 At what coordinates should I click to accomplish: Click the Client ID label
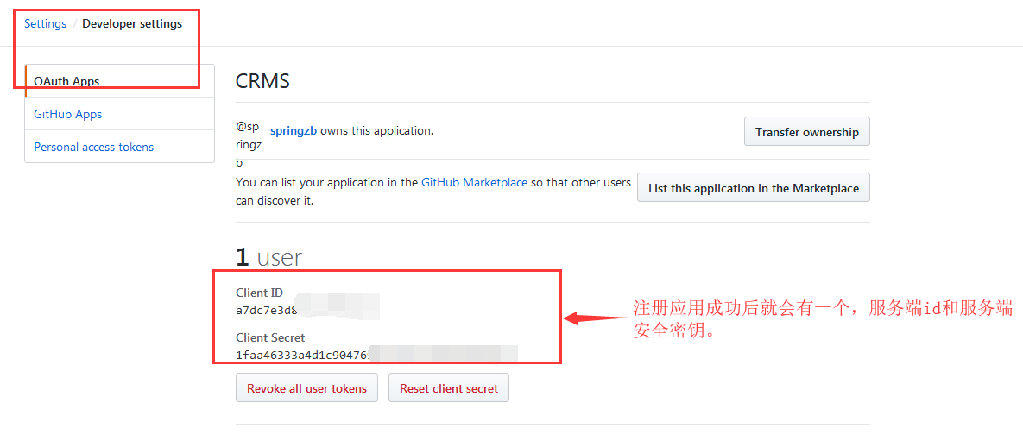tap(260, 293)
